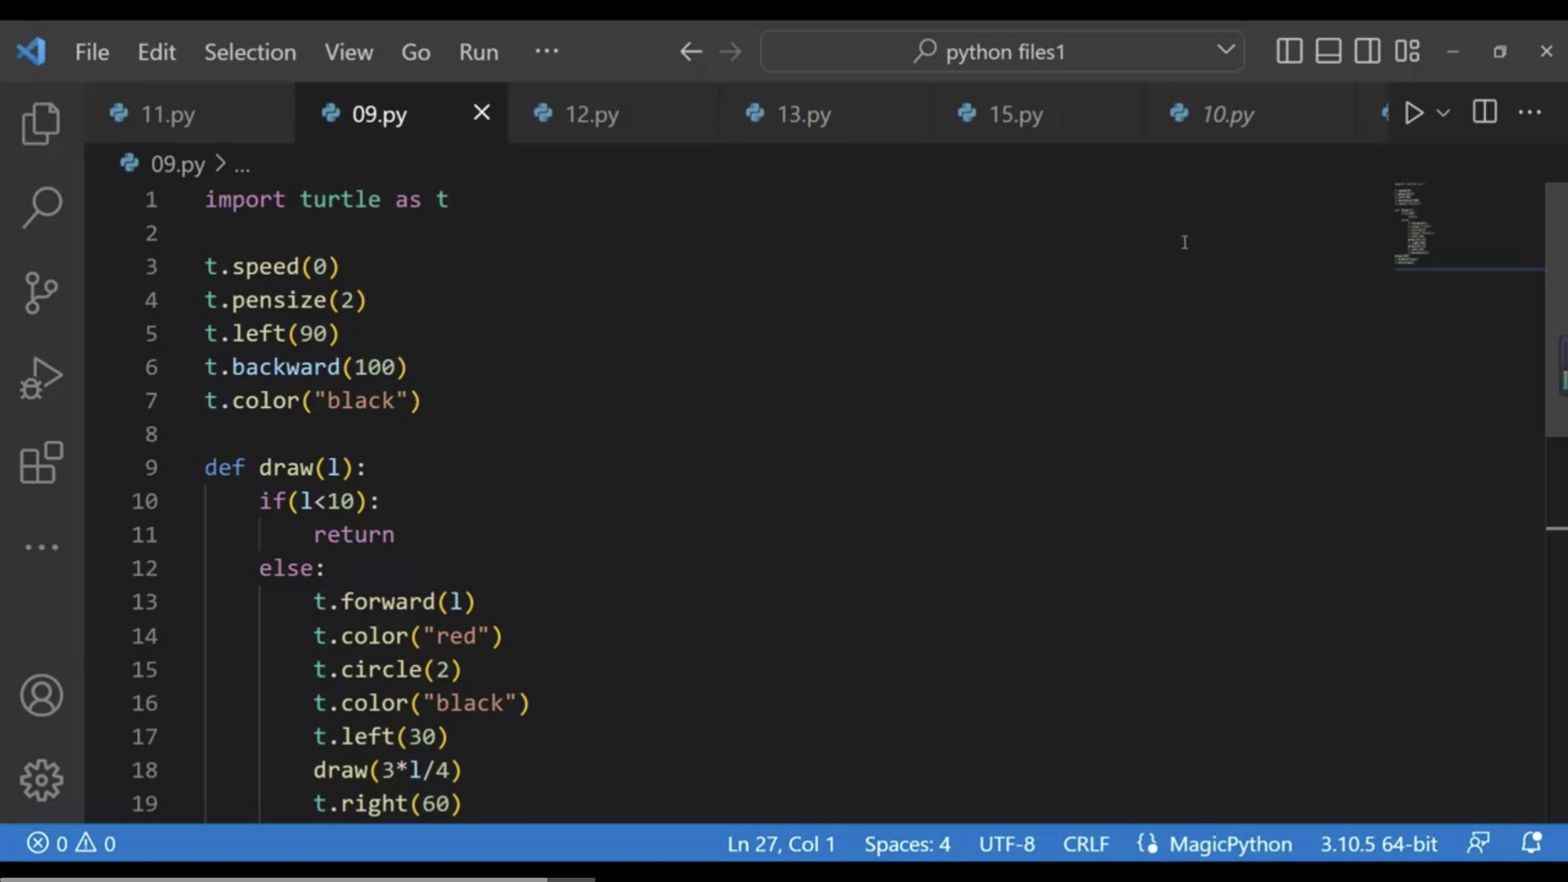Click the VS Code logo icon
1568x882 pixels.
coord(31,52)
